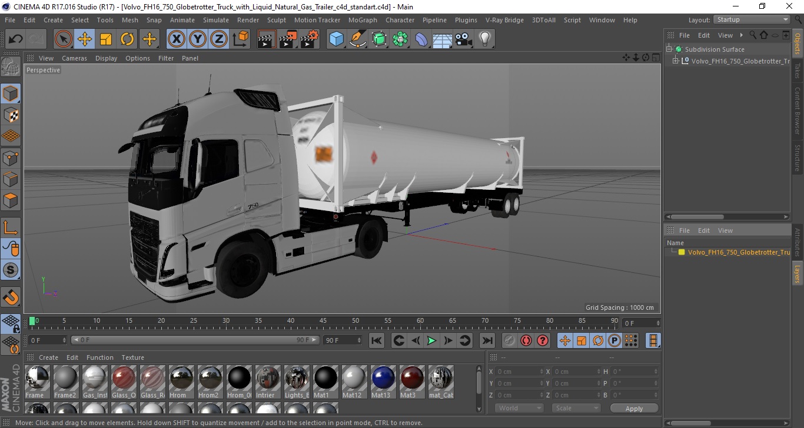Add a Light object
The height and width of the screenshot is (428, 804).
click(x=484, y=39)
